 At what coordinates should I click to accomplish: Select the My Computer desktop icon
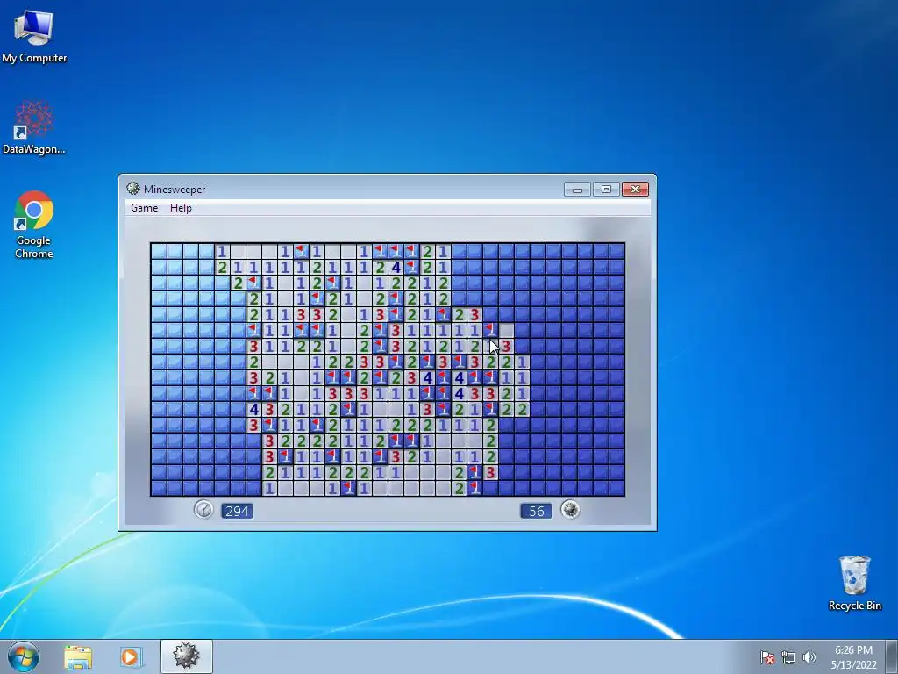pyautogui.click(x=34, y=35)
